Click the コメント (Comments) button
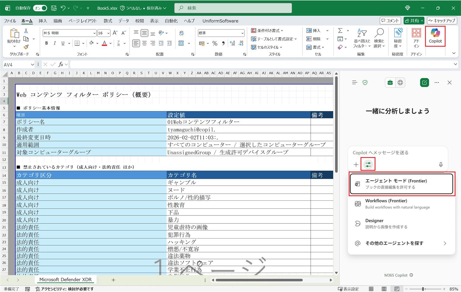The height and width of the screenshot is (292, 461). pyautogui.click(x=390, y=21)
